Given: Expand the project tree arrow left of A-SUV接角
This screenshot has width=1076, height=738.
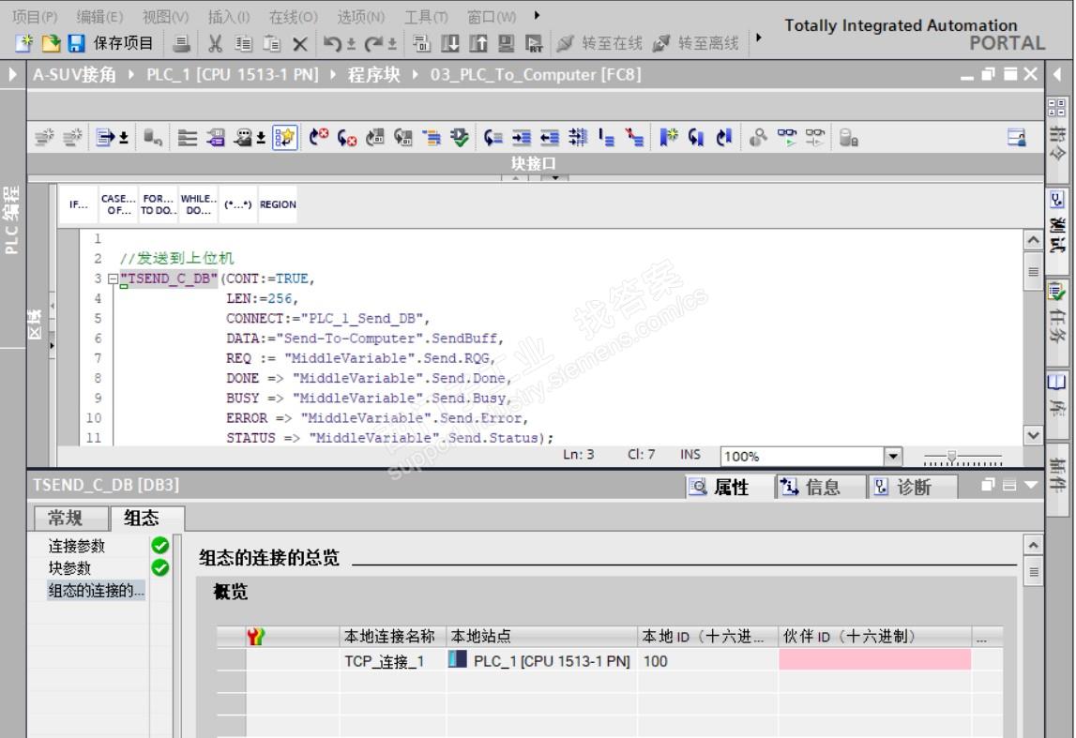Looking at the screenshot, I should pyautogui.click(x=11, y=74).
